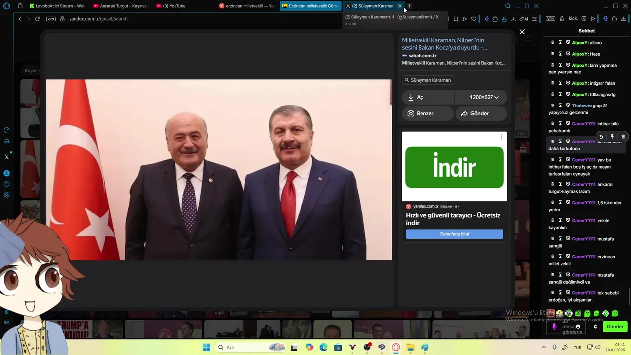
Task: Open the History clock sidebar icon
Action: click(7, 184)
